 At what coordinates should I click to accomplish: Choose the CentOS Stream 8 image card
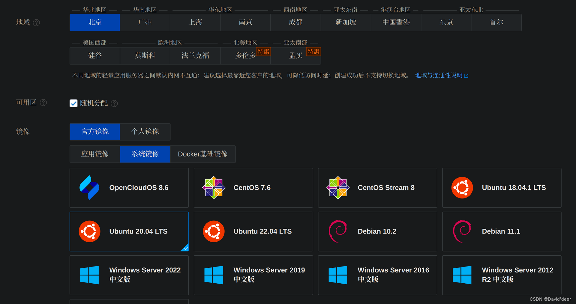point(378,188)
